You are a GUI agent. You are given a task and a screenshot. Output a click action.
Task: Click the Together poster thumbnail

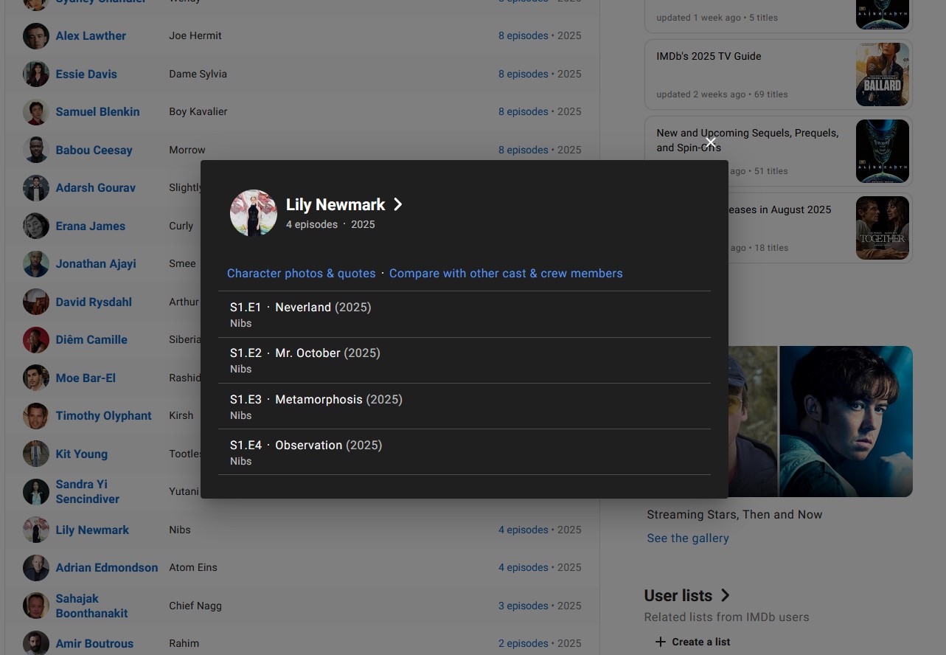tap(883, 227)
